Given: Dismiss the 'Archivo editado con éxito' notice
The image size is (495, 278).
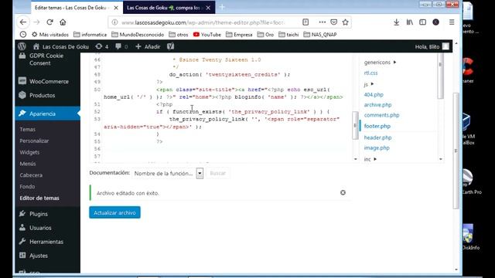Looking at the screenshot, I should coord(343,192).
